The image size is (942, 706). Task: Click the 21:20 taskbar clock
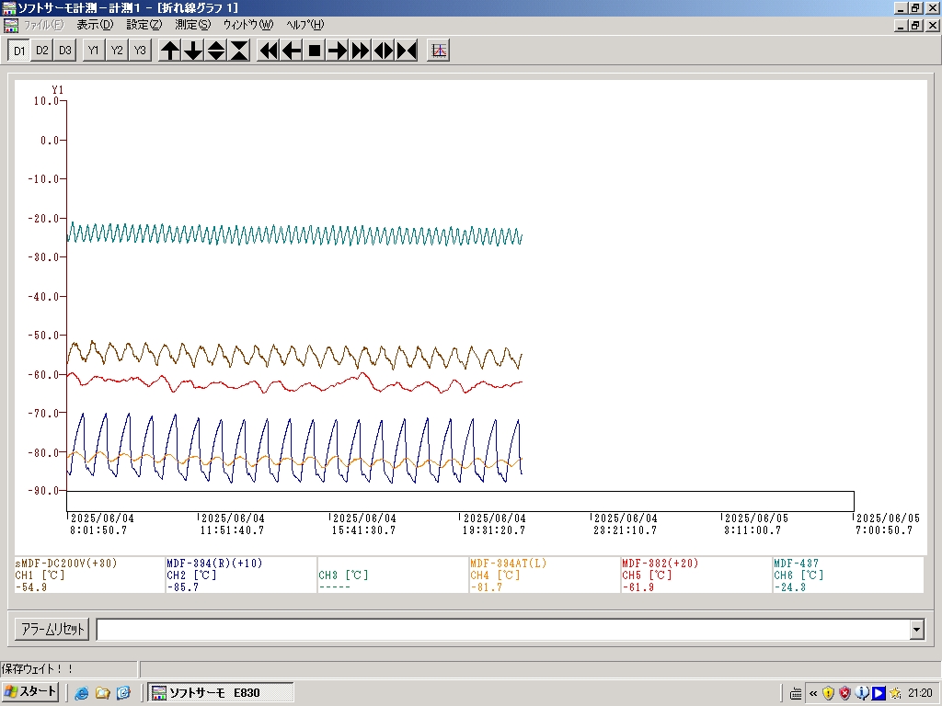tap(920, 693)
